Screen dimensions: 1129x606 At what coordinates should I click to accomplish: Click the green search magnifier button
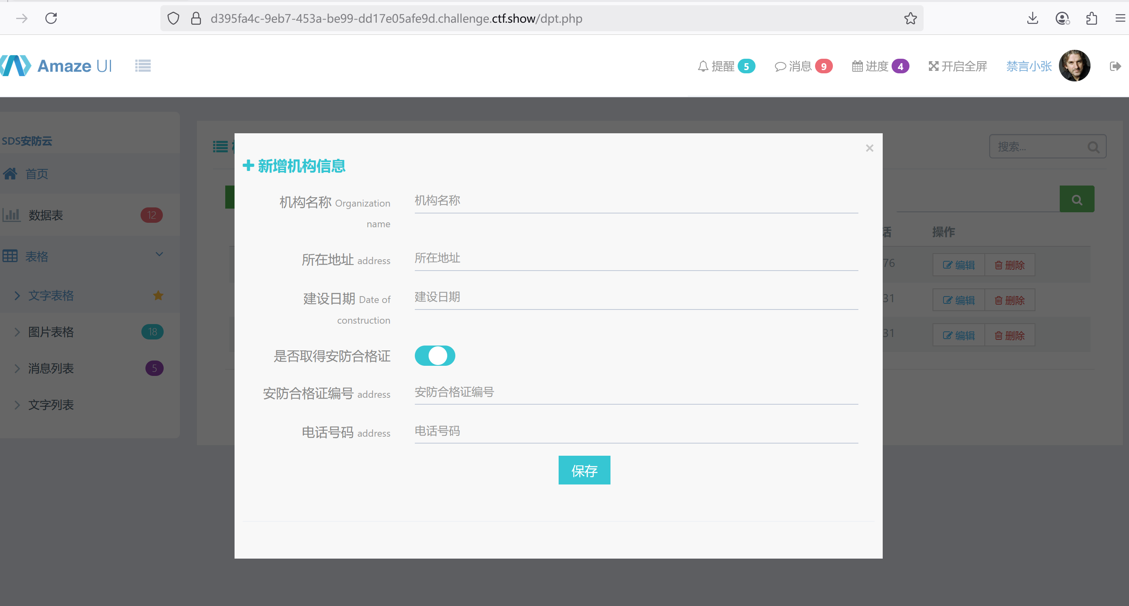(x=1077, y=199)
